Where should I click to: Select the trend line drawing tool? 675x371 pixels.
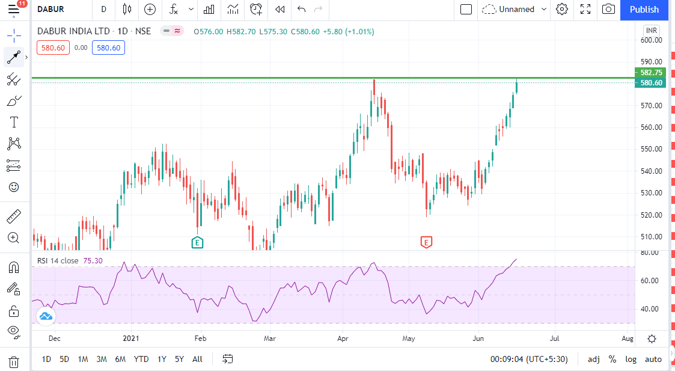click(x=13, y=57)
